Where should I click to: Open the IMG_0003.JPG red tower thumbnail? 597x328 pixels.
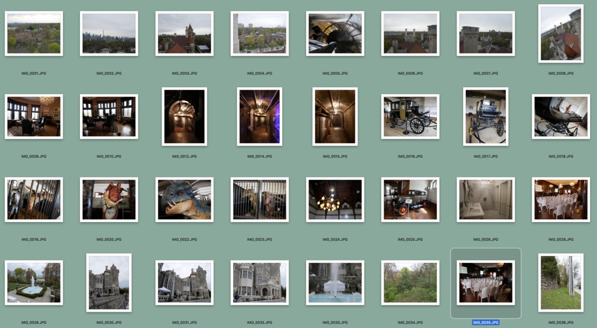[x=184, y=33]
